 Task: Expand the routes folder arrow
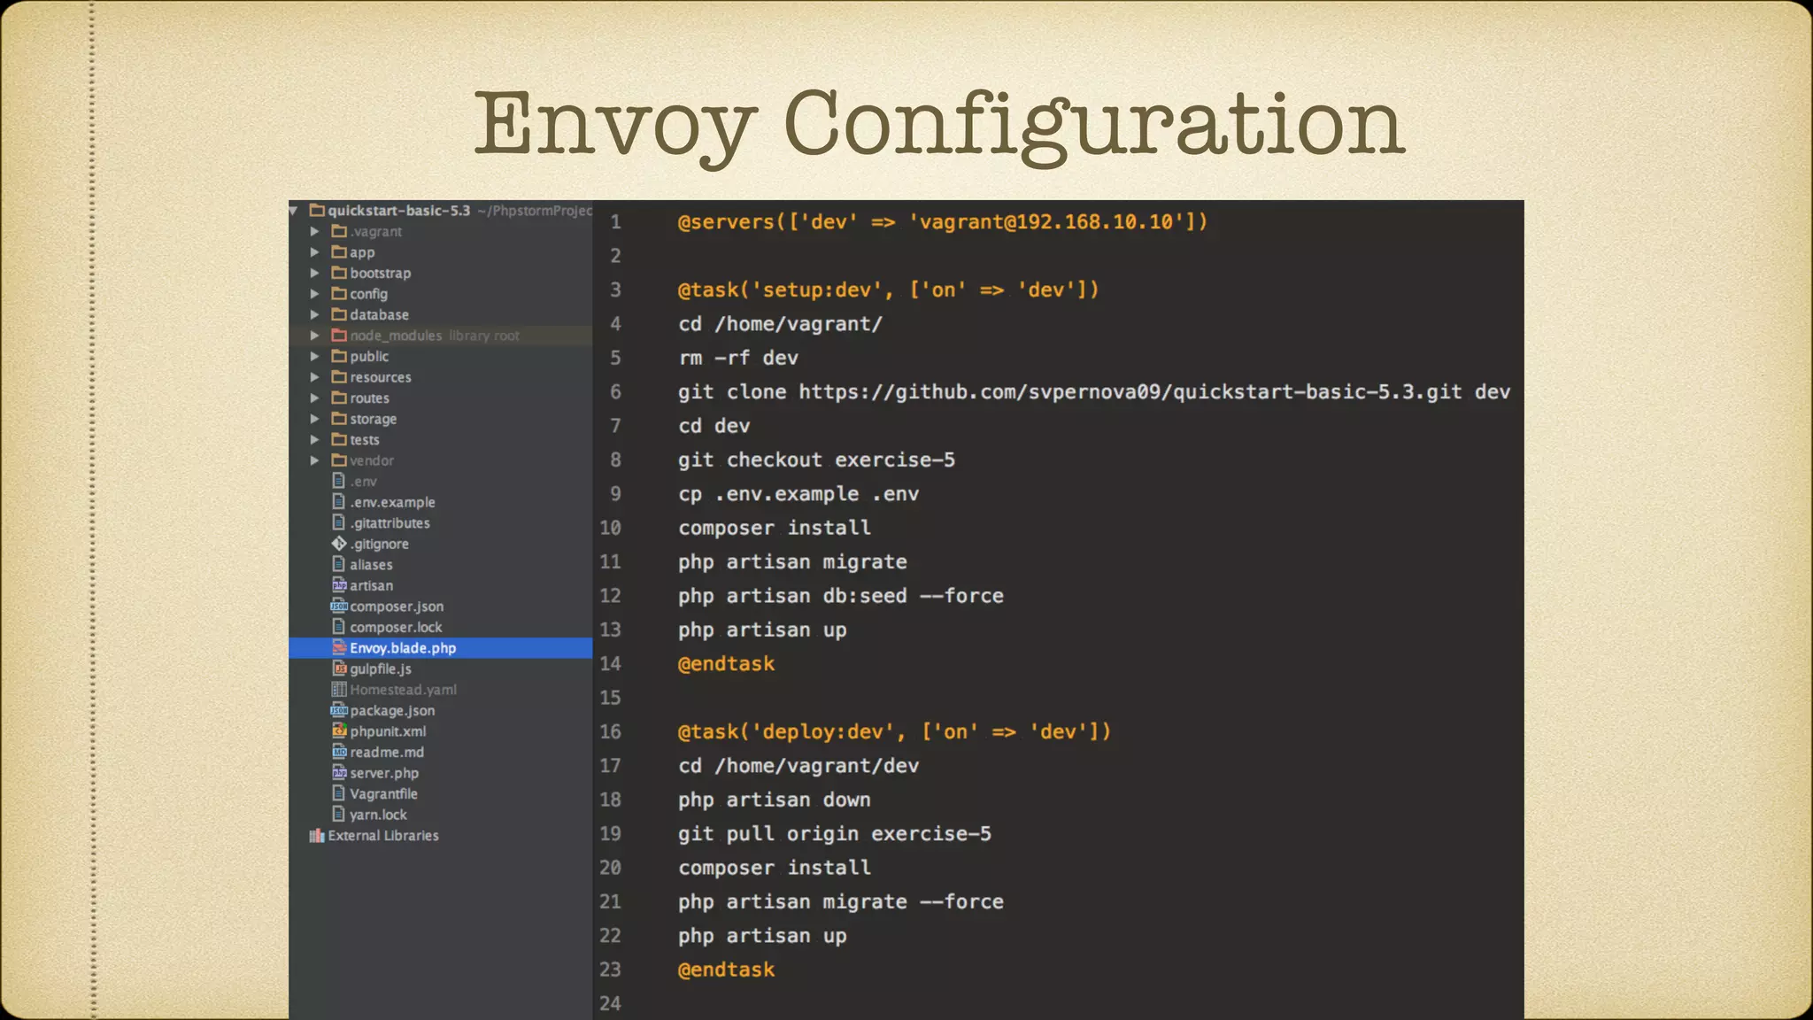[314, 398]
